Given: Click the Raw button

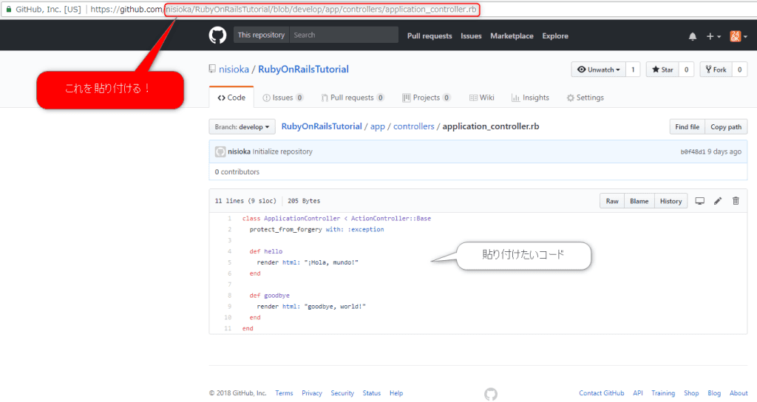Looking at the screenshot, I should coord(612,201).
